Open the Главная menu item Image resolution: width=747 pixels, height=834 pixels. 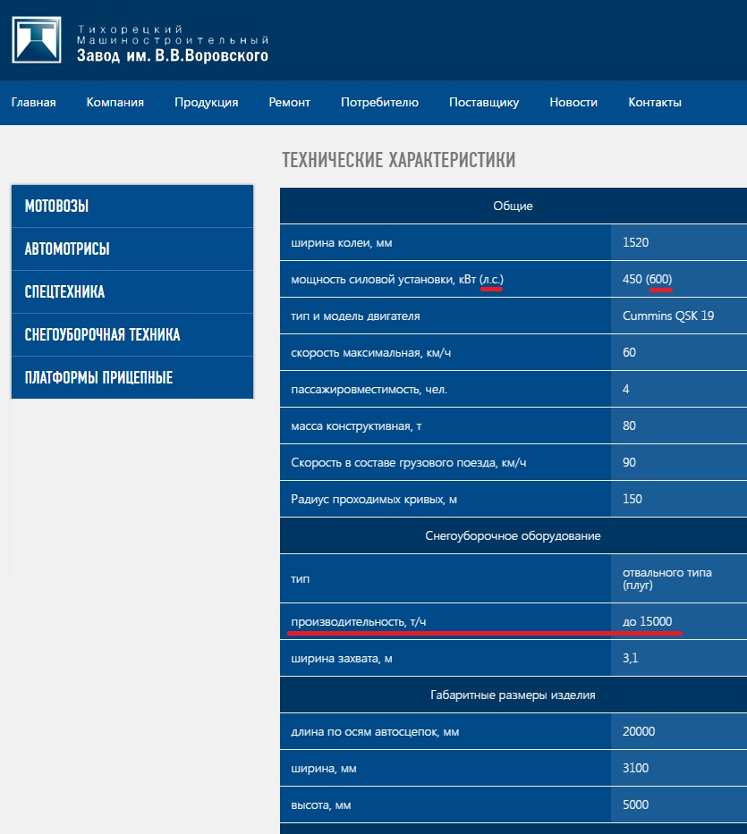[x=34, y=102]
